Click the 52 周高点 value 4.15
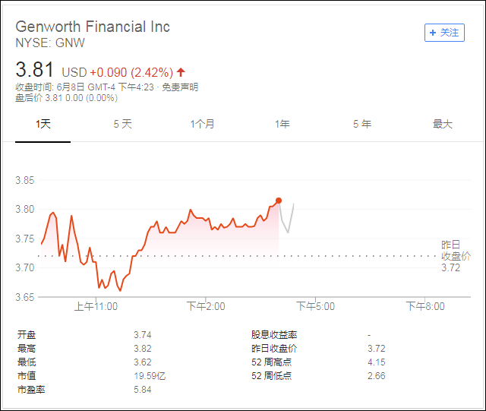The height and width of the screenshot is (411, 486). (376, 362)
